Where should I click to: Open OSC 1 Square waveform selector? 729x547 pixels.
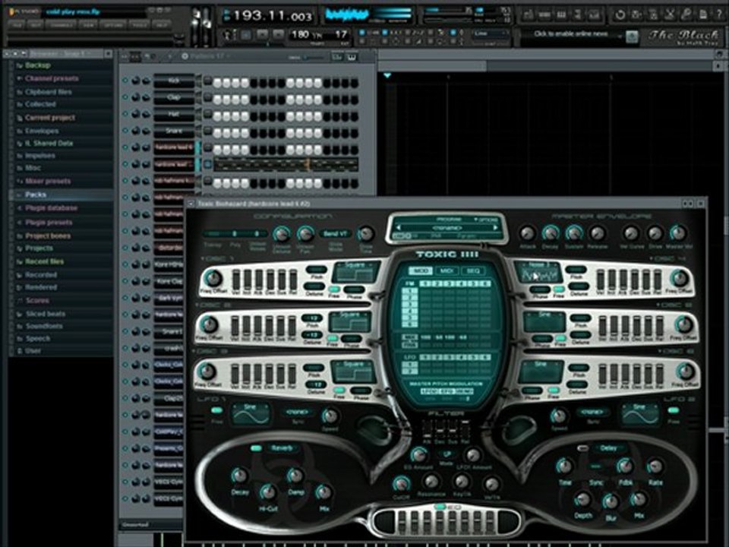point(355,272)
